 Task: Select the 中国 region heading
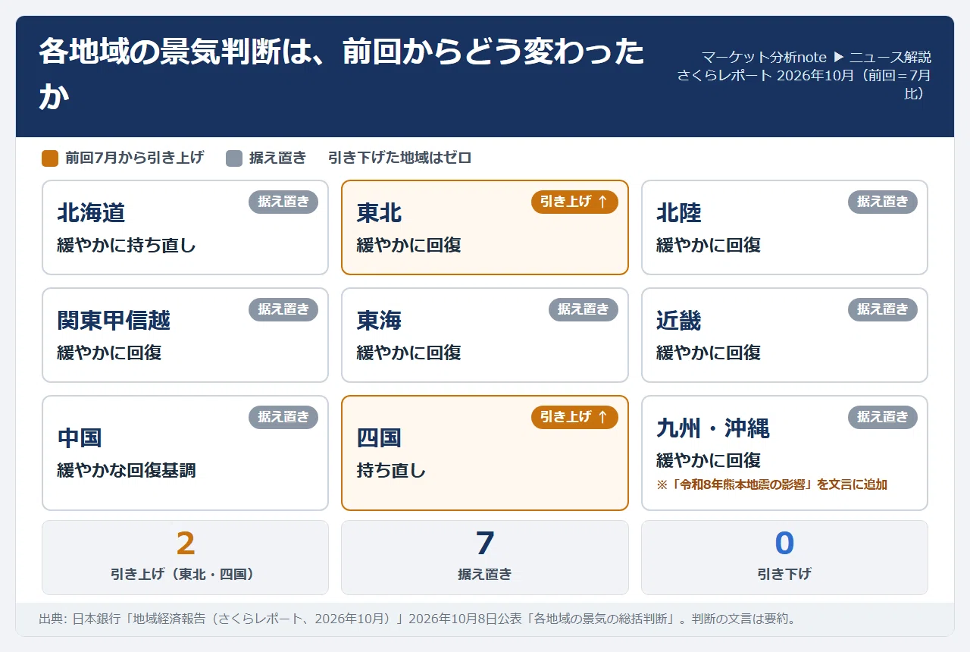[80, 438]
